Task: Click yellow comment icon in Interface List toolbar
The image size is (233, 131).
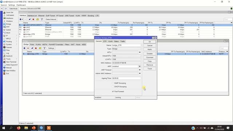Action: (x=37, y=19)
